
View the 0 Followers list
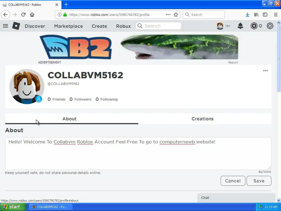point(80,99)
